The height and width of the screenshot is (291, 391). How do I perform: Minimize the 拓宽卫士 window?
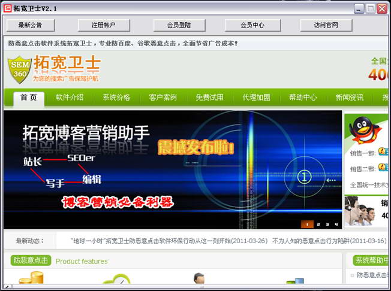[359, 9]
